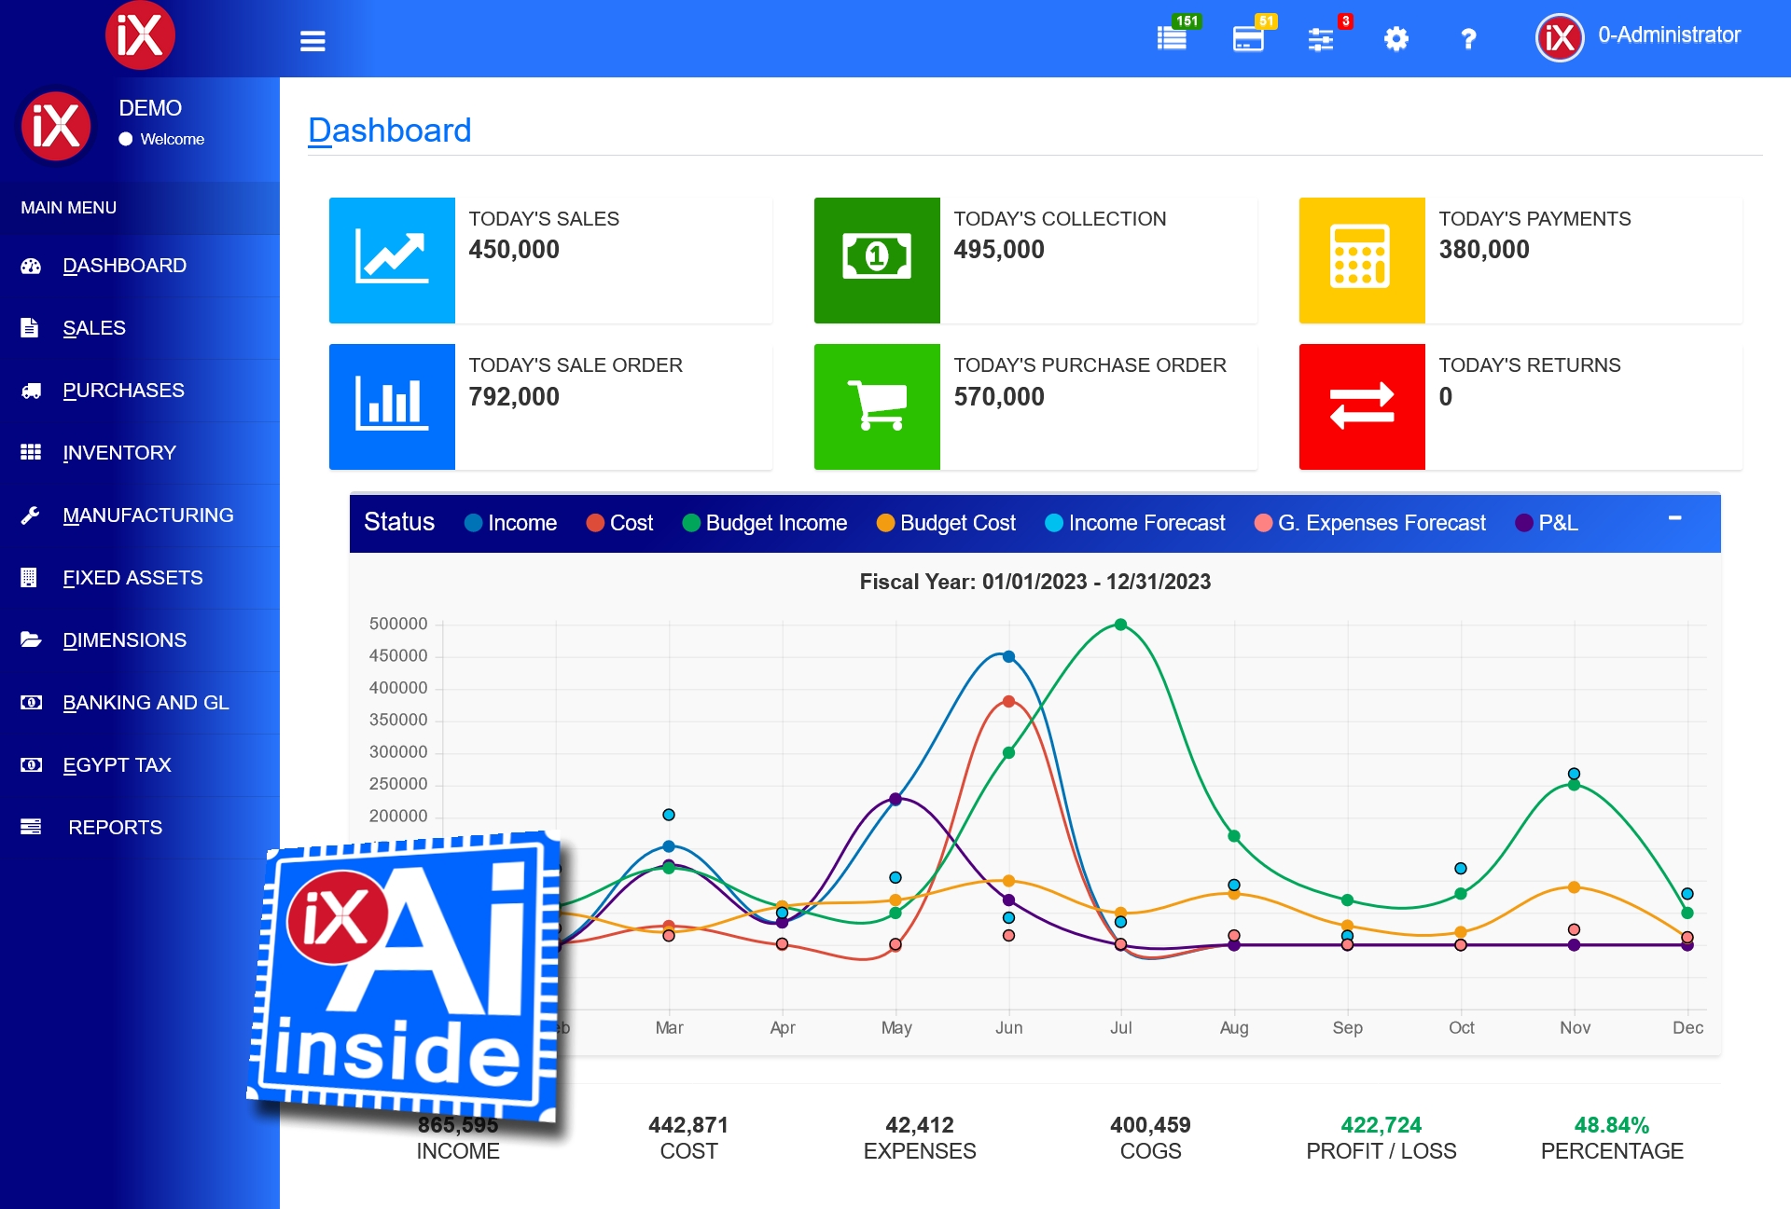
Task: Click the Purchases truck sidebar icon
Action: click(31, 391)
